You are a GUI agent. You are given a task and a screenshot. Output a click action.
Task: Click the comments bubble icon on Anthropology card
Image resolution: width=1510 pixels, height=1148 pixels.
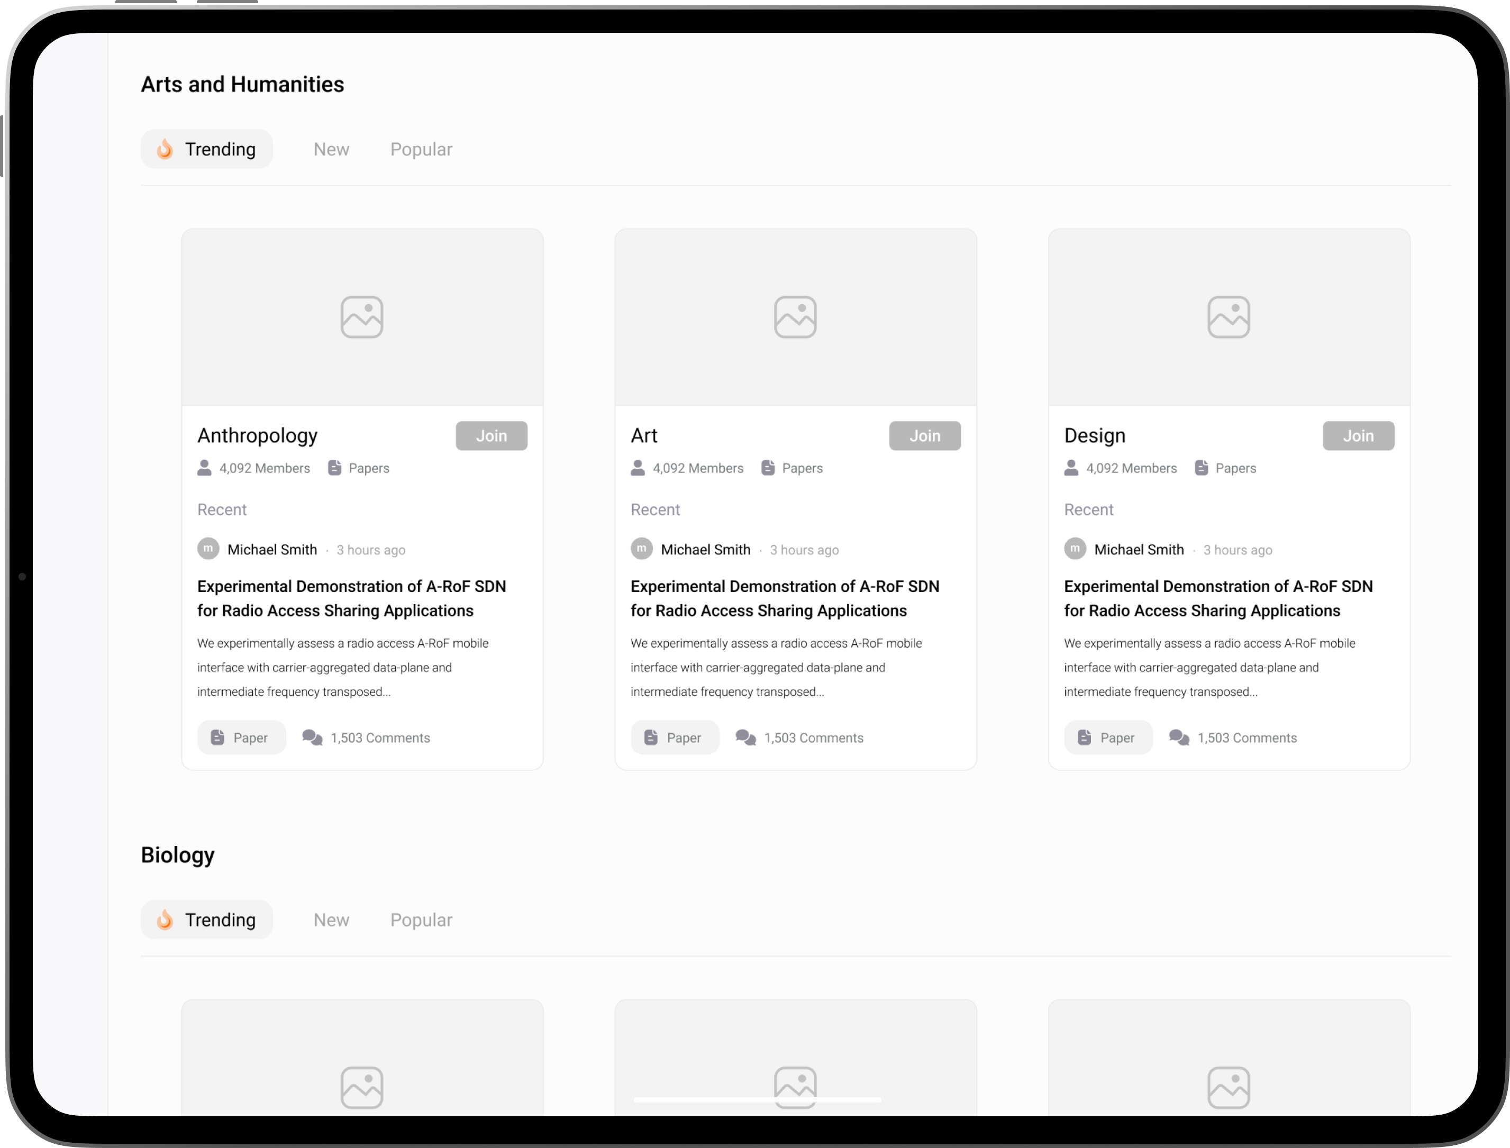tap(312, 737)
